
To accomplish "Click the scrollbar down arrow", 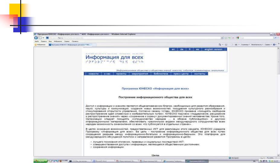I will 278,155.
